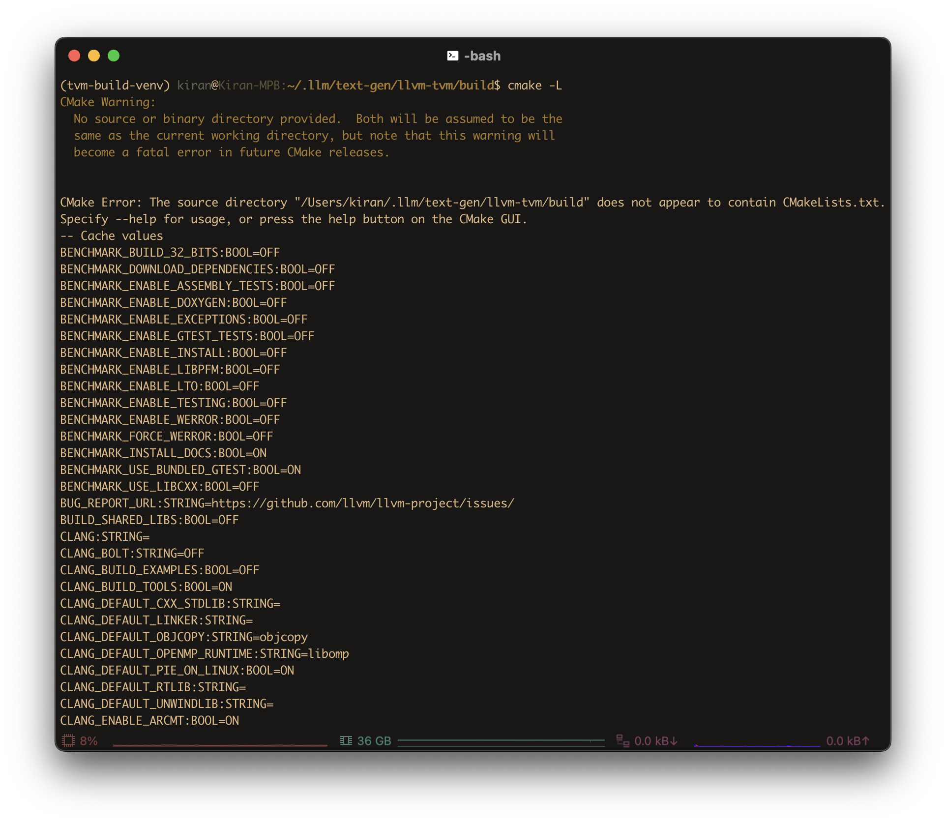
Task: Click the 36 GB memory readout
Action: pyautogui.click(x=374, y=741)
